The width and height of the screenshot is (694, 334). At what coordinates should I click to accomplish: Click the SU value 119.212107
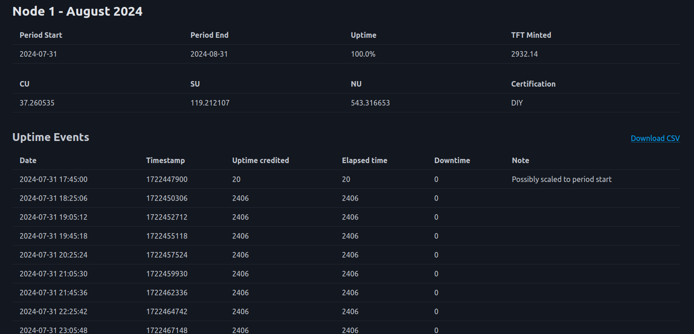(x=210, y=103)
